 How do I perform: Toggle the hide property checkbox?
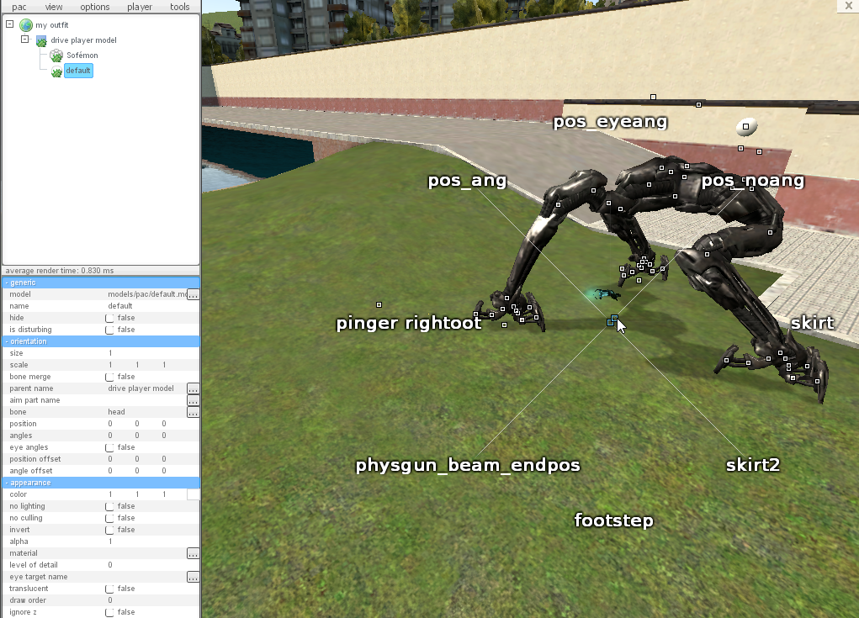point(110,318)
